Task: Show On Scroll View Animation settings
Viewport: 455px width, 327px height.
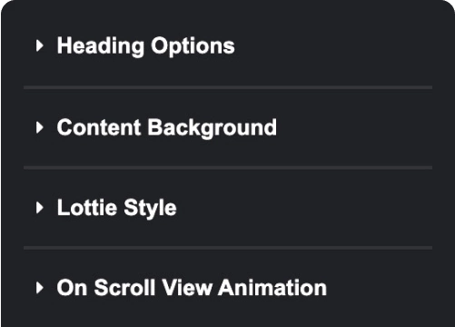Action: pyautogui.click(x=228, y=288)
